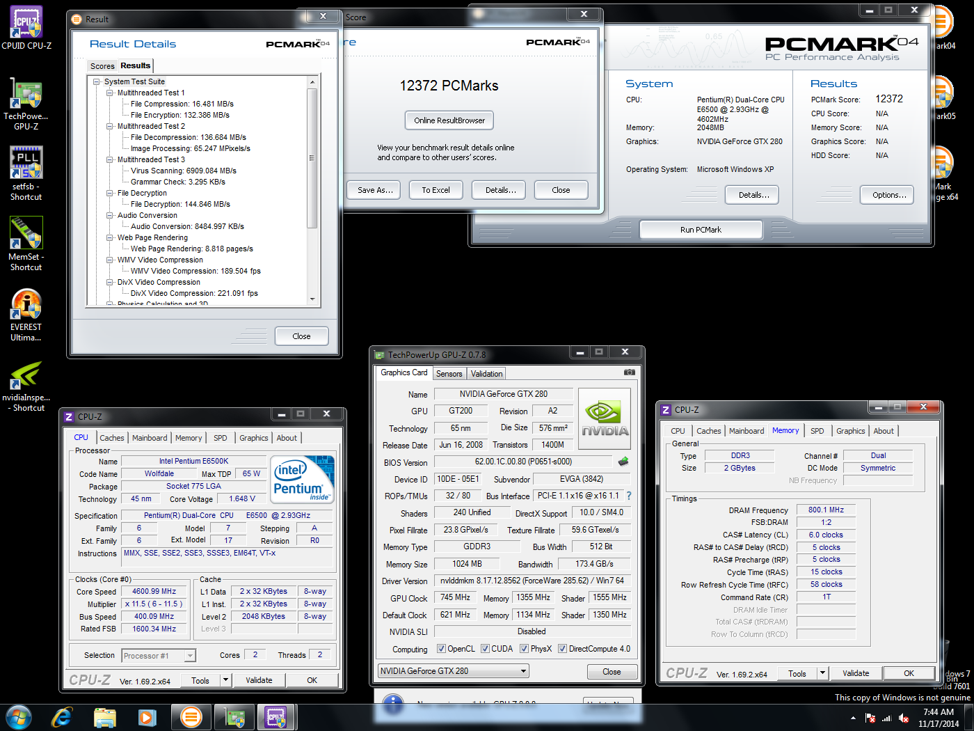Toggle the OpenCL checkbox

[441, 649]
